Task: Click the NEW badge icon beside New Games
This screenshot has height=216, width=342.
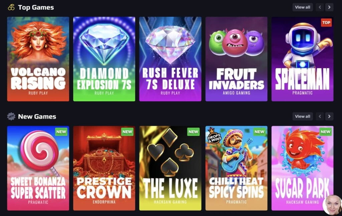Action: pyautogui.click(x=11, y=116)
